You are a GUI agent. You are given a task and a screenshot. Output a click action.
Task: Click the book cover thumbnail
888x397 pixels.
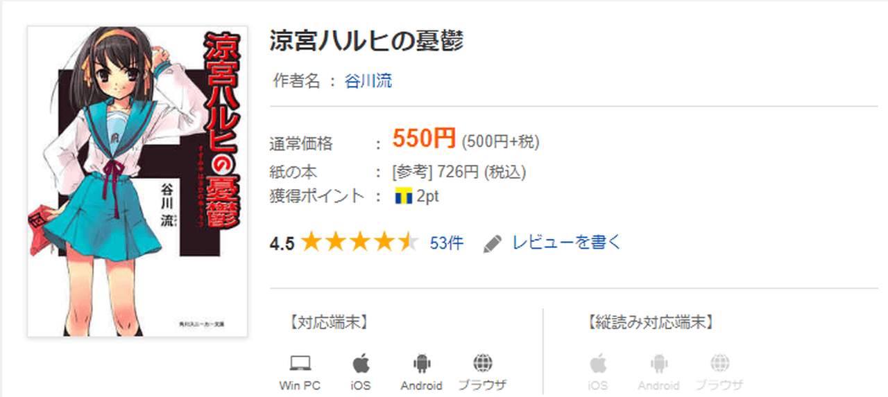point(137,182)
